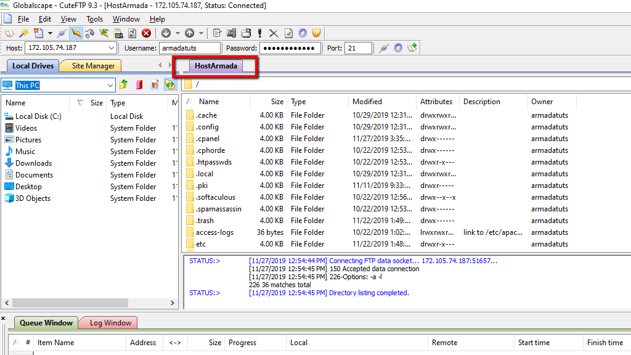Click the exclamation mark Execute icon
Screen dimensions: 631x355
tap(260, 33)
